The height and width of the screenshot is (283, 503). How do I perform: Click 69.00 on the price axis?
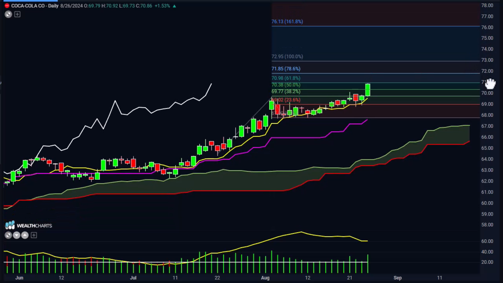[487, 104]
